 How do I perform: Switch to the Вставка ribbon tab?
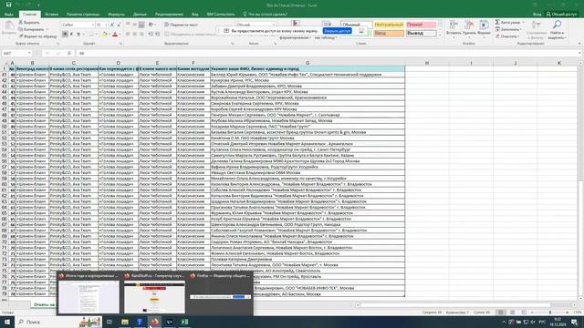[x=51, y=15]
